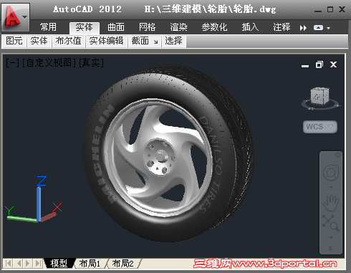Open the 常用 ribbon tab
This screenshot has height=273, width=351.
(48, 27)
